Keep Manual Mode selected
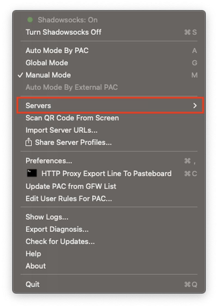Image resolution: width=218 pixels, height=308 pixels. pyautogui.click(x=48, y=75)
